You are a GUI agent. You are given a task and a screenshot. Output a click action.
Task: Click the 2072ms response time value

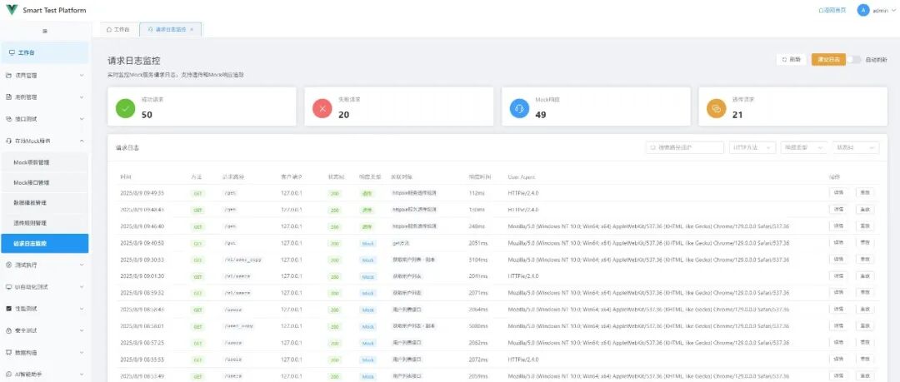click(x=477, y=359)
